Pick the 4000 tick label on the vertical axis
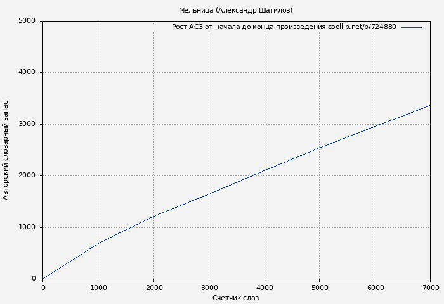This screenshot has height=304, width=444. point(28,73)
